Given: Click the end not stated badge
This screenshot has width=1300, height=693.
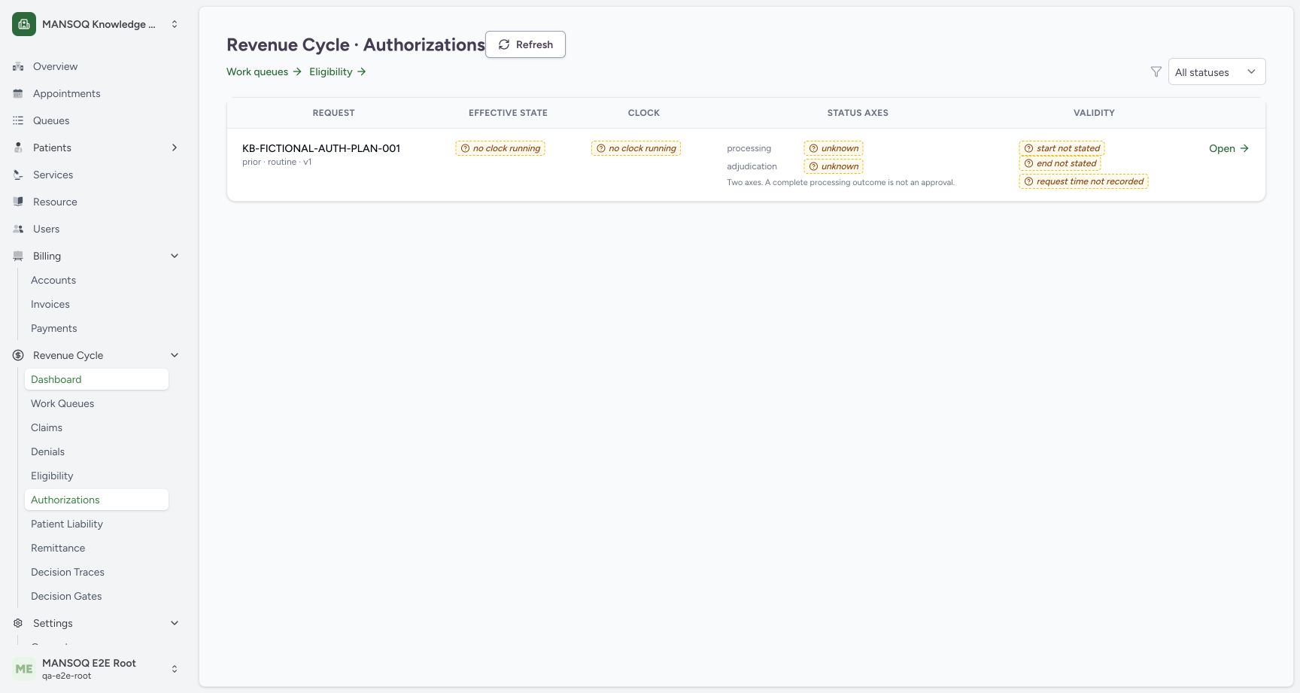Looking at the screenshot, I should (1060, 163).
